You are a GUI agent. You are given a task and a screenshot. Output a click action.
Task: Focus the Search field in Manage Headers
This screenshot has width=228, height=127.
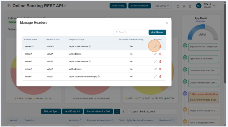coord(132,32)
